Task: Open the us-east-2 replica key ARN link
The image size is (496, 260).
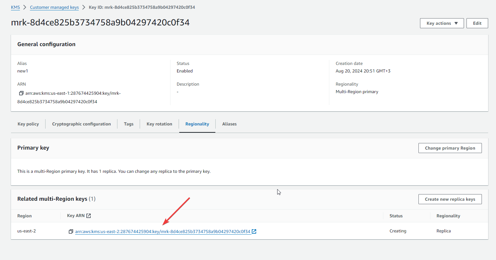Action: click(x=163, y=231)
